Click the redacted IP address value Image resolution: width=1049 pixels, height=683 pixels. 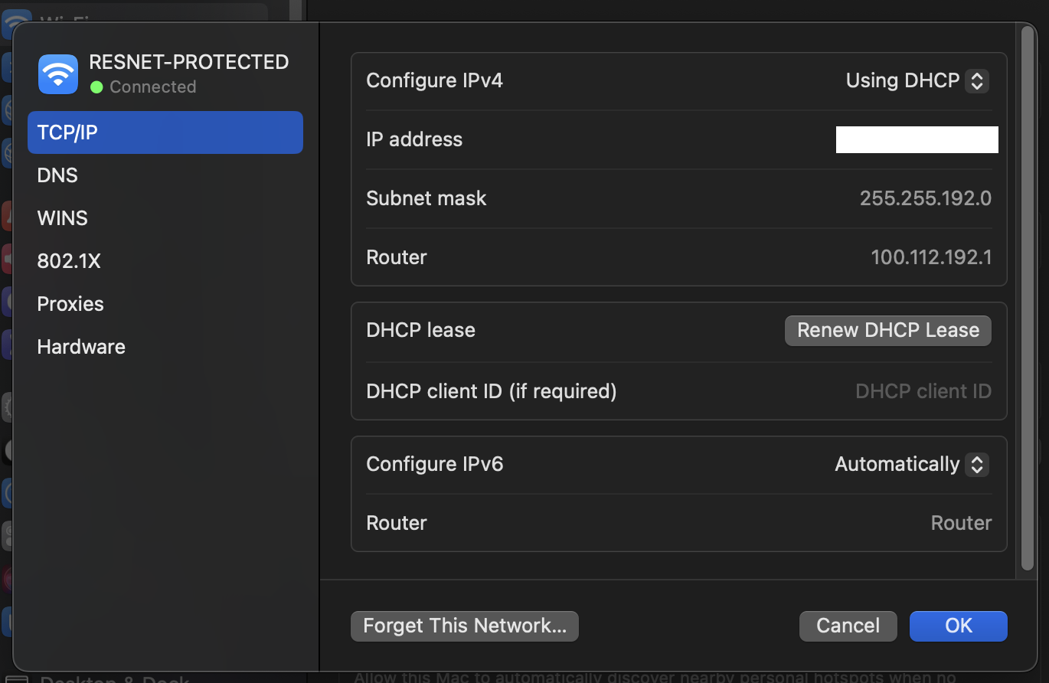pyautogui.click(x=917, y=139)
